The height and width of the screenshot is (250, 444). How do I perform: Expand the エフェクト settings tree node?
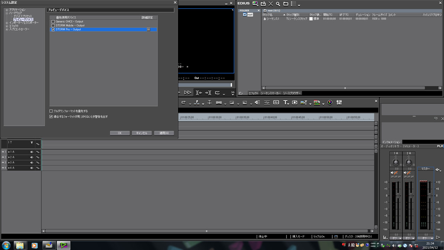(x=7, y=26)
